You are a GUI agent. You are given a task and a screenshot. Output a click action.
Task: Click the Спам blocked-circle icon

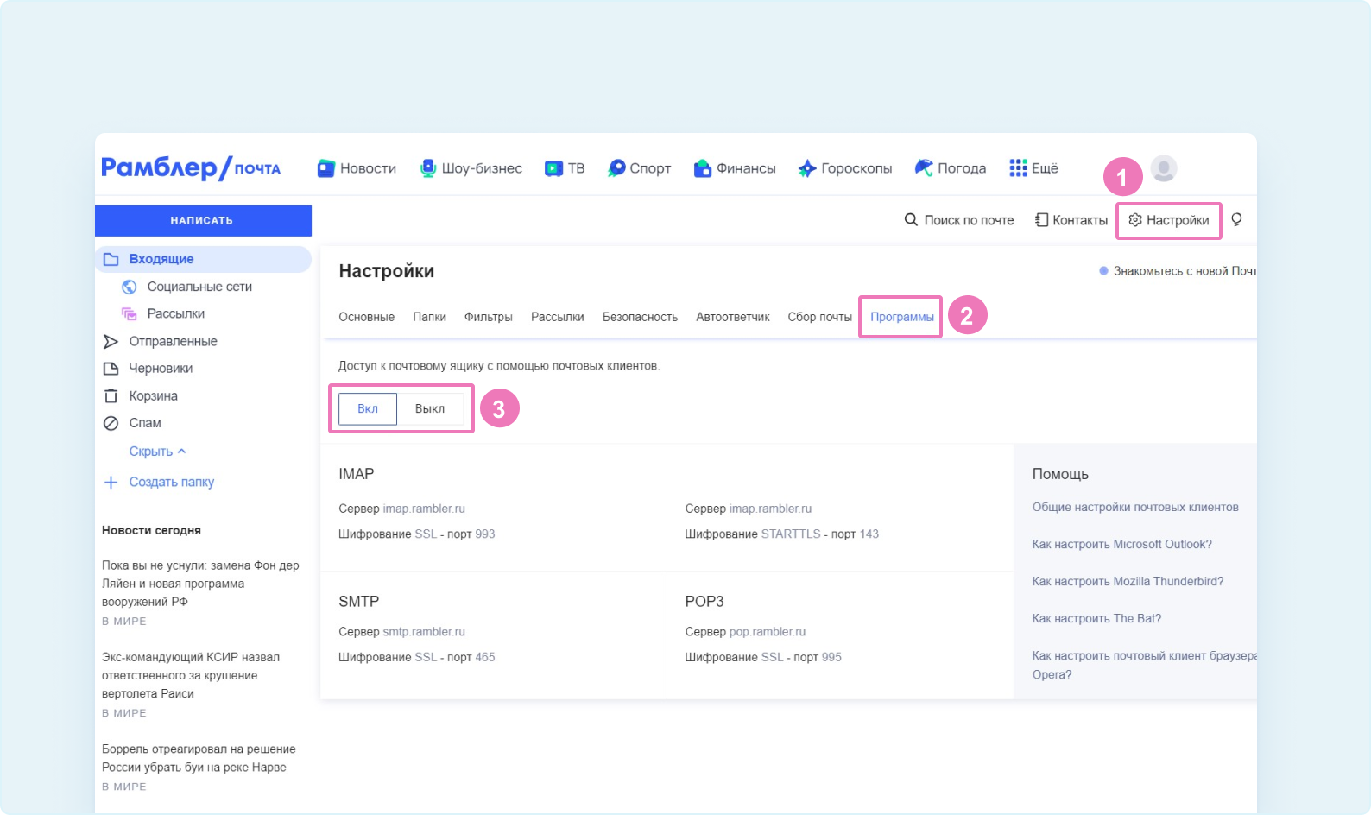coord(111,423)
